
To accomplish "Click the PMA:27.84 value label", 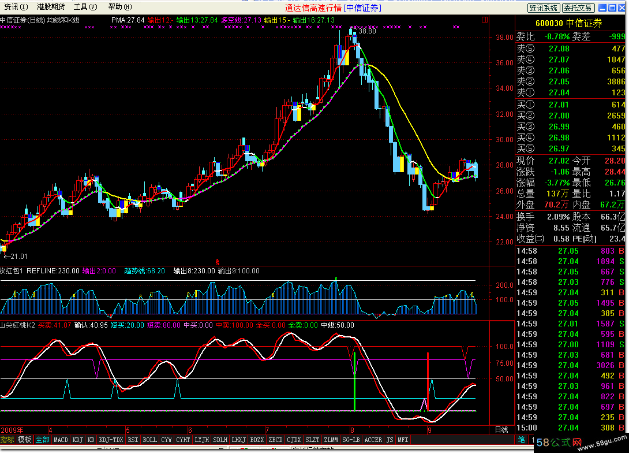I will point(128,20).
